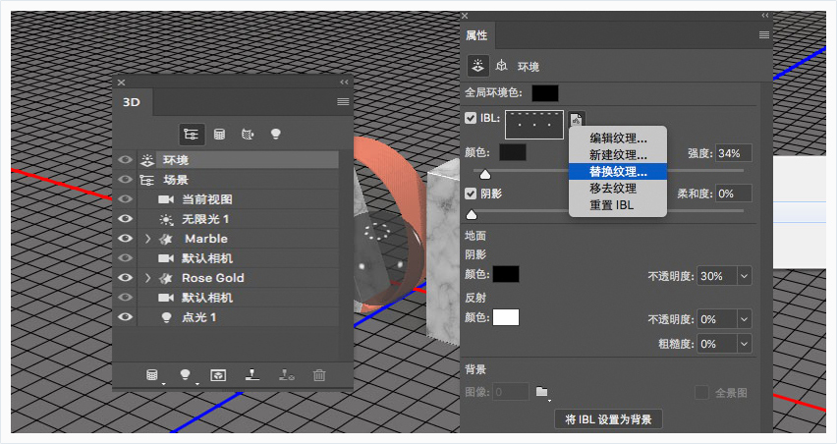
Task: Click 强度 34% input field
Action: tap(734, 153)
